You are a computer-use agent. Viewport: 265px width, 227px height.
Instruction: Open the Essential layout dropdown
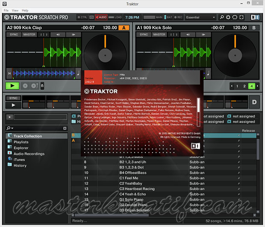tap(200, 17)
